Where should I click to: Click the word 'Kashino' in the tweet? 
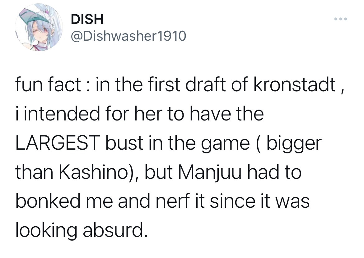coord(93,172)
